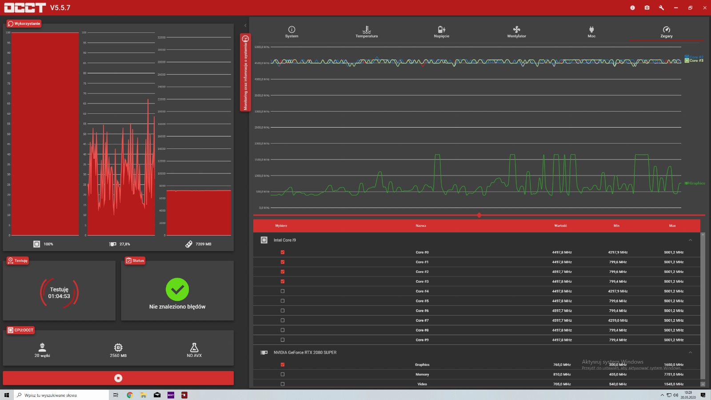Viewport: 711px width, 400px height.
Task: Sort by Wartość column header
Action: click(x=560, y=226)
